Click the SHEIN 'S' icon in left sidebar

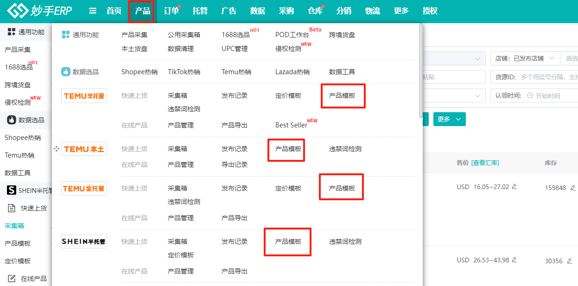[12, 190]
